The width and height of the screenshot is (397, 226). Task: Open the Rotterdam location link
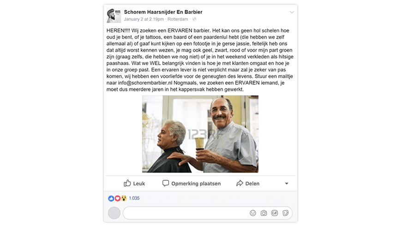point(178,19)
